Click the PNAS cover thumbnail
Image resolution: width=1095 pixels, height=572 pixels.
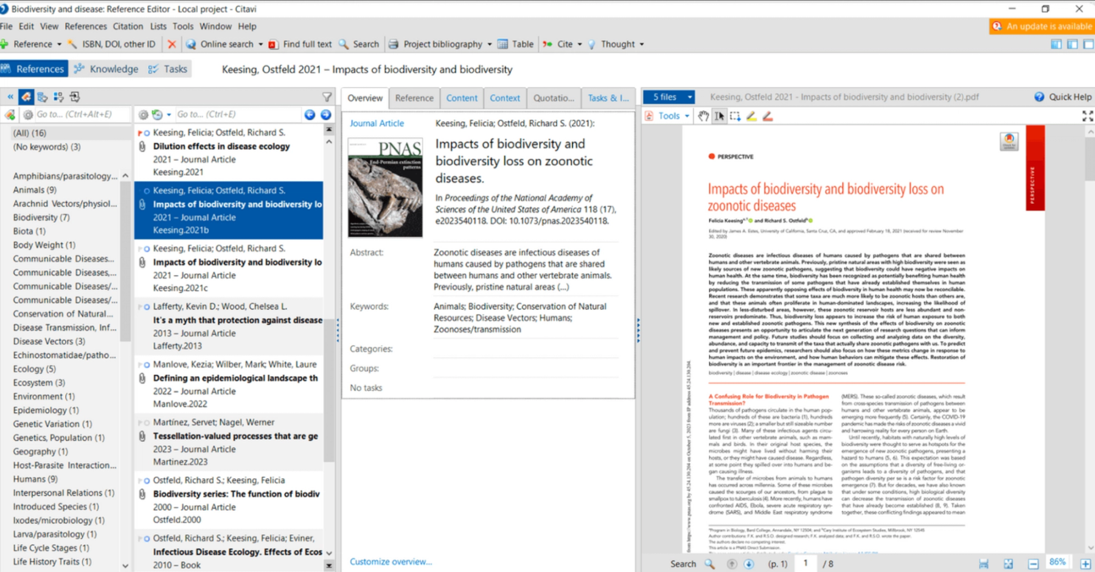tap(385, 187)
